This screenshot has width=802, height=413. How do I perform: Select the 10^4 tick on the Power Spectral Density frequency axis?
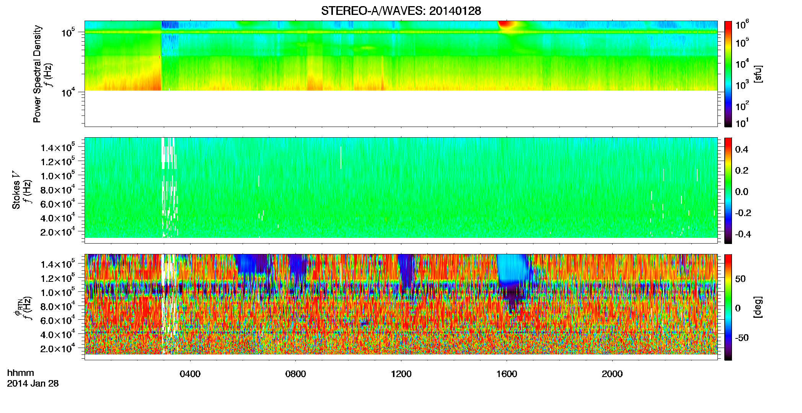click(x=68, y=92)
